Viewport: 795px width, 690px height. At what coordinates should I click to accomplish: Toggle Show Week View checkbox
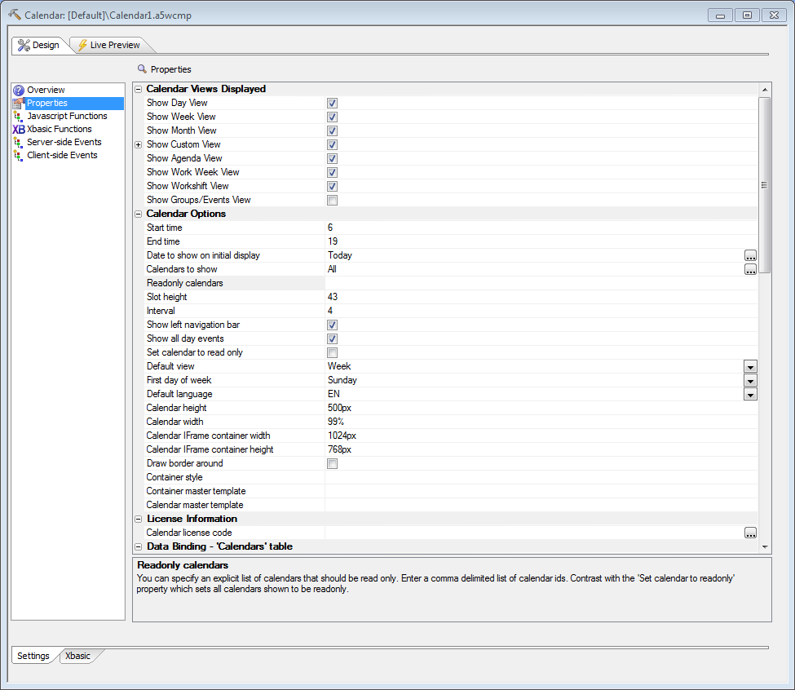[332, 117]
